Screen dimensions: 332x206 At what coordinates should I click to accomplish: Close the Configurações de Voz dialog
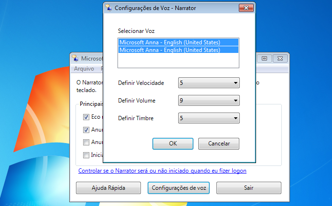click(246, 8)
